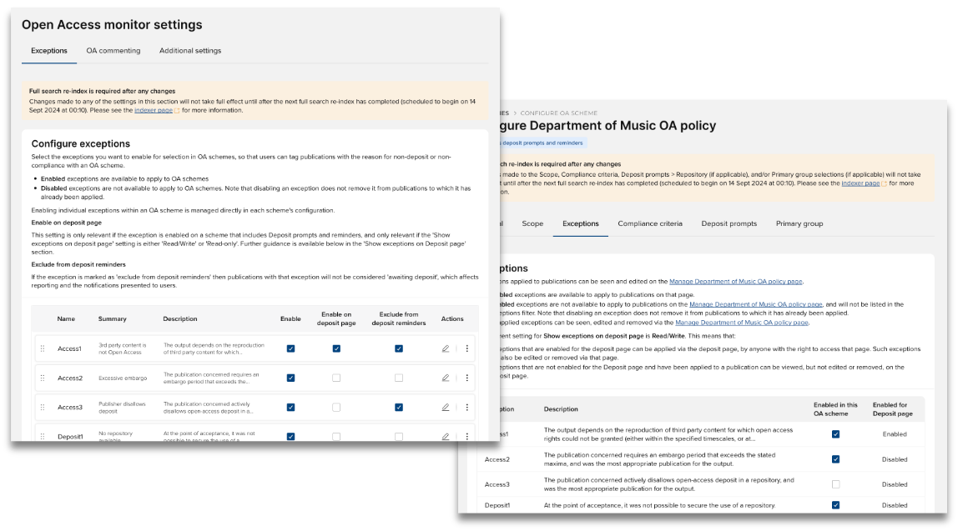Click the external link icon after indexer page
The width and height of the screenshot is (963, 531).
click(x=177, y=110)
